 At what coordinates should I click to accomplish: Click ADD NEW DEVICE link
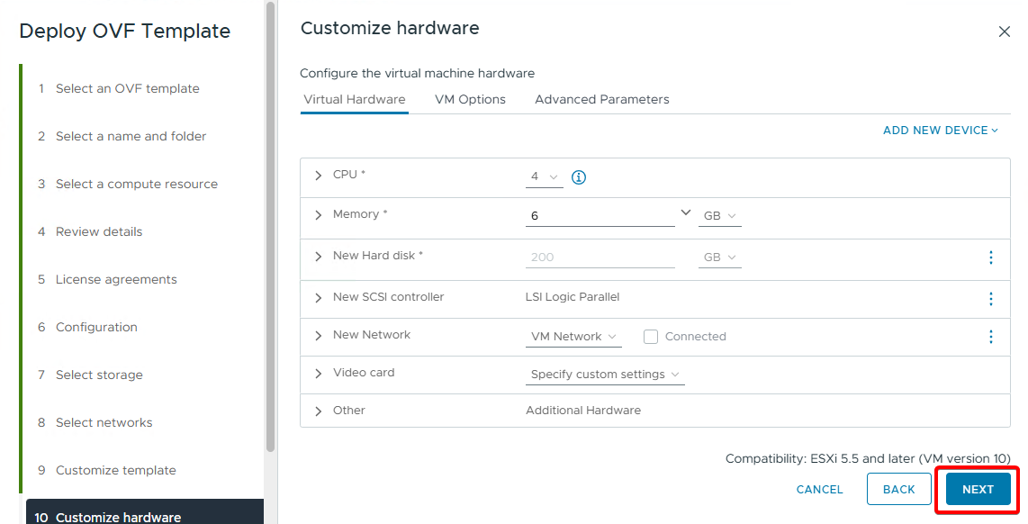coord(940,131)
